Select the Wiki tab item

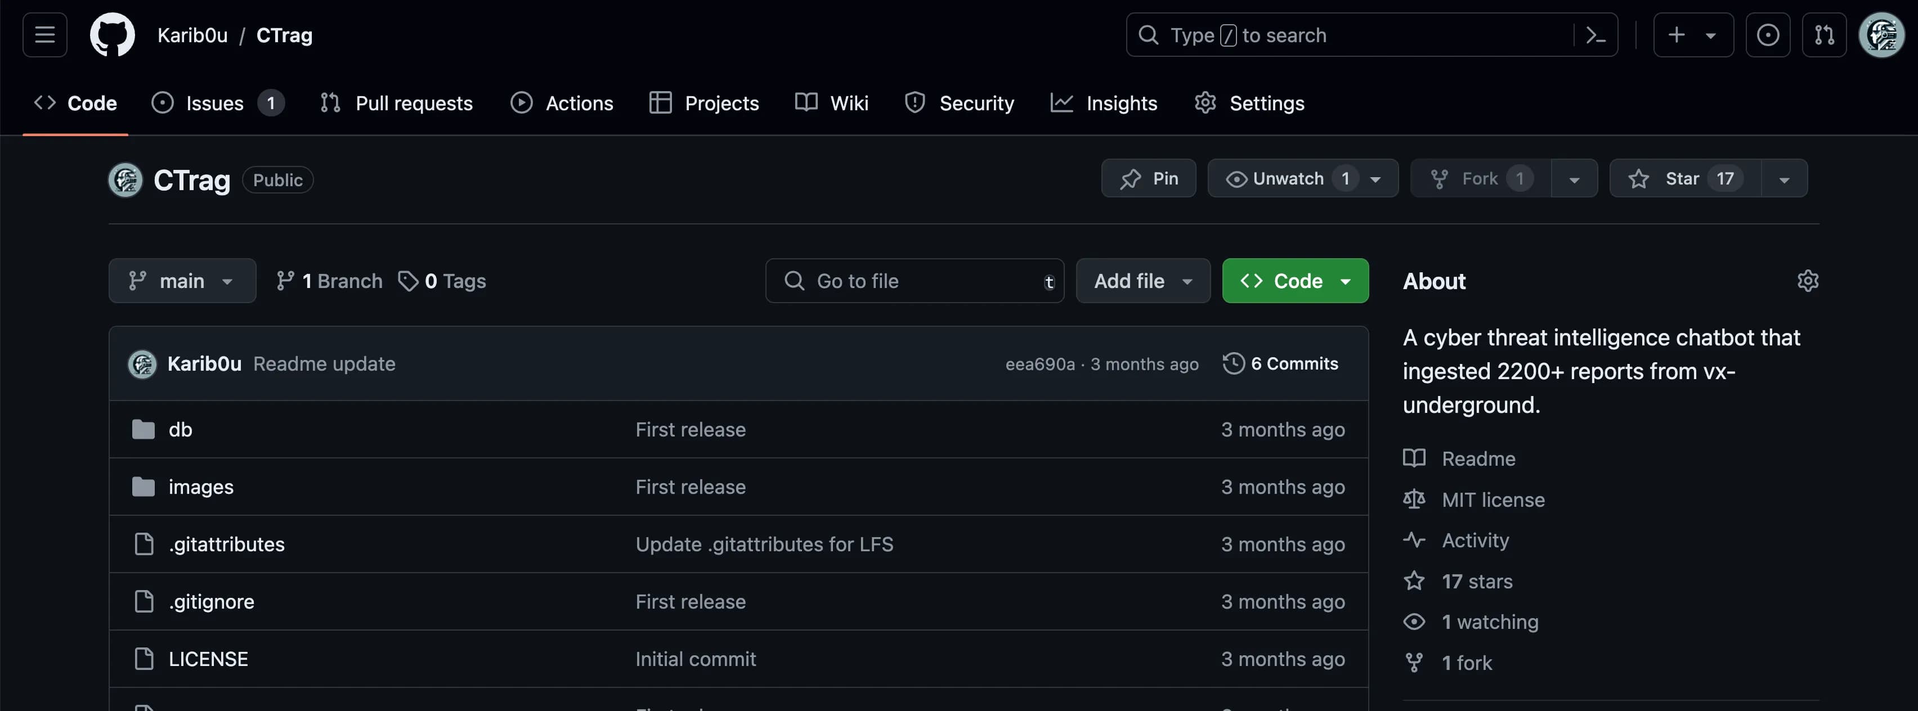click(x=832, y=102)
